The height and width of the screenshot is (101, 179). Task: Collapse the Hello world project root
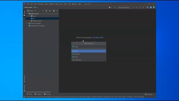pyautogui.click(x=27, y=14)
